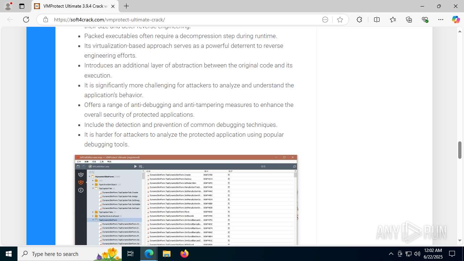Viewport: 464px width, 261px height.
Task: Show hidden system tray icons
Action: [x=391, y=254]
